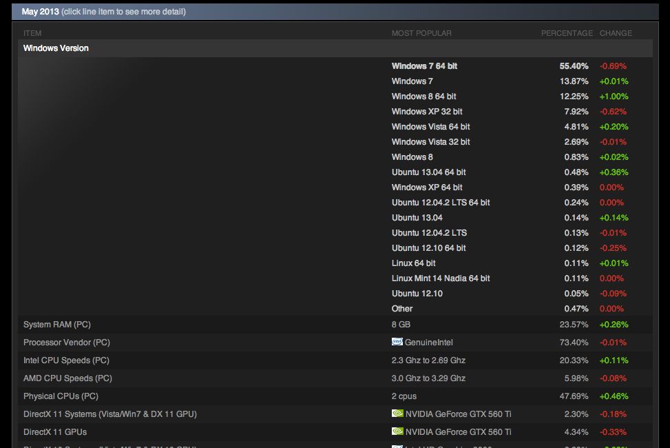The height and width of the screenshot is (448, 670).
Task: Click the 73.40% Processor Vendor percentage
Action: 574,343
